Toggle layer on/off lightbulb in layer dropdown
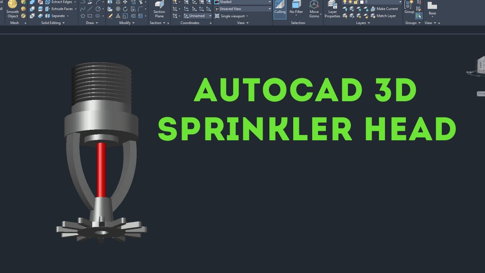This screenshot has width=485, height=273. pos(345,2)
